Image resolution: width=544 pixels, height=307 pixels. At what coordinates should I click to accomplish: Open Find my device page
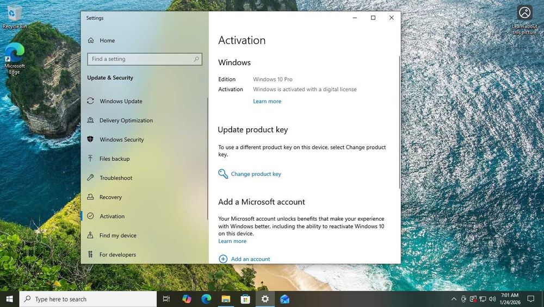[x=118, y=236]
